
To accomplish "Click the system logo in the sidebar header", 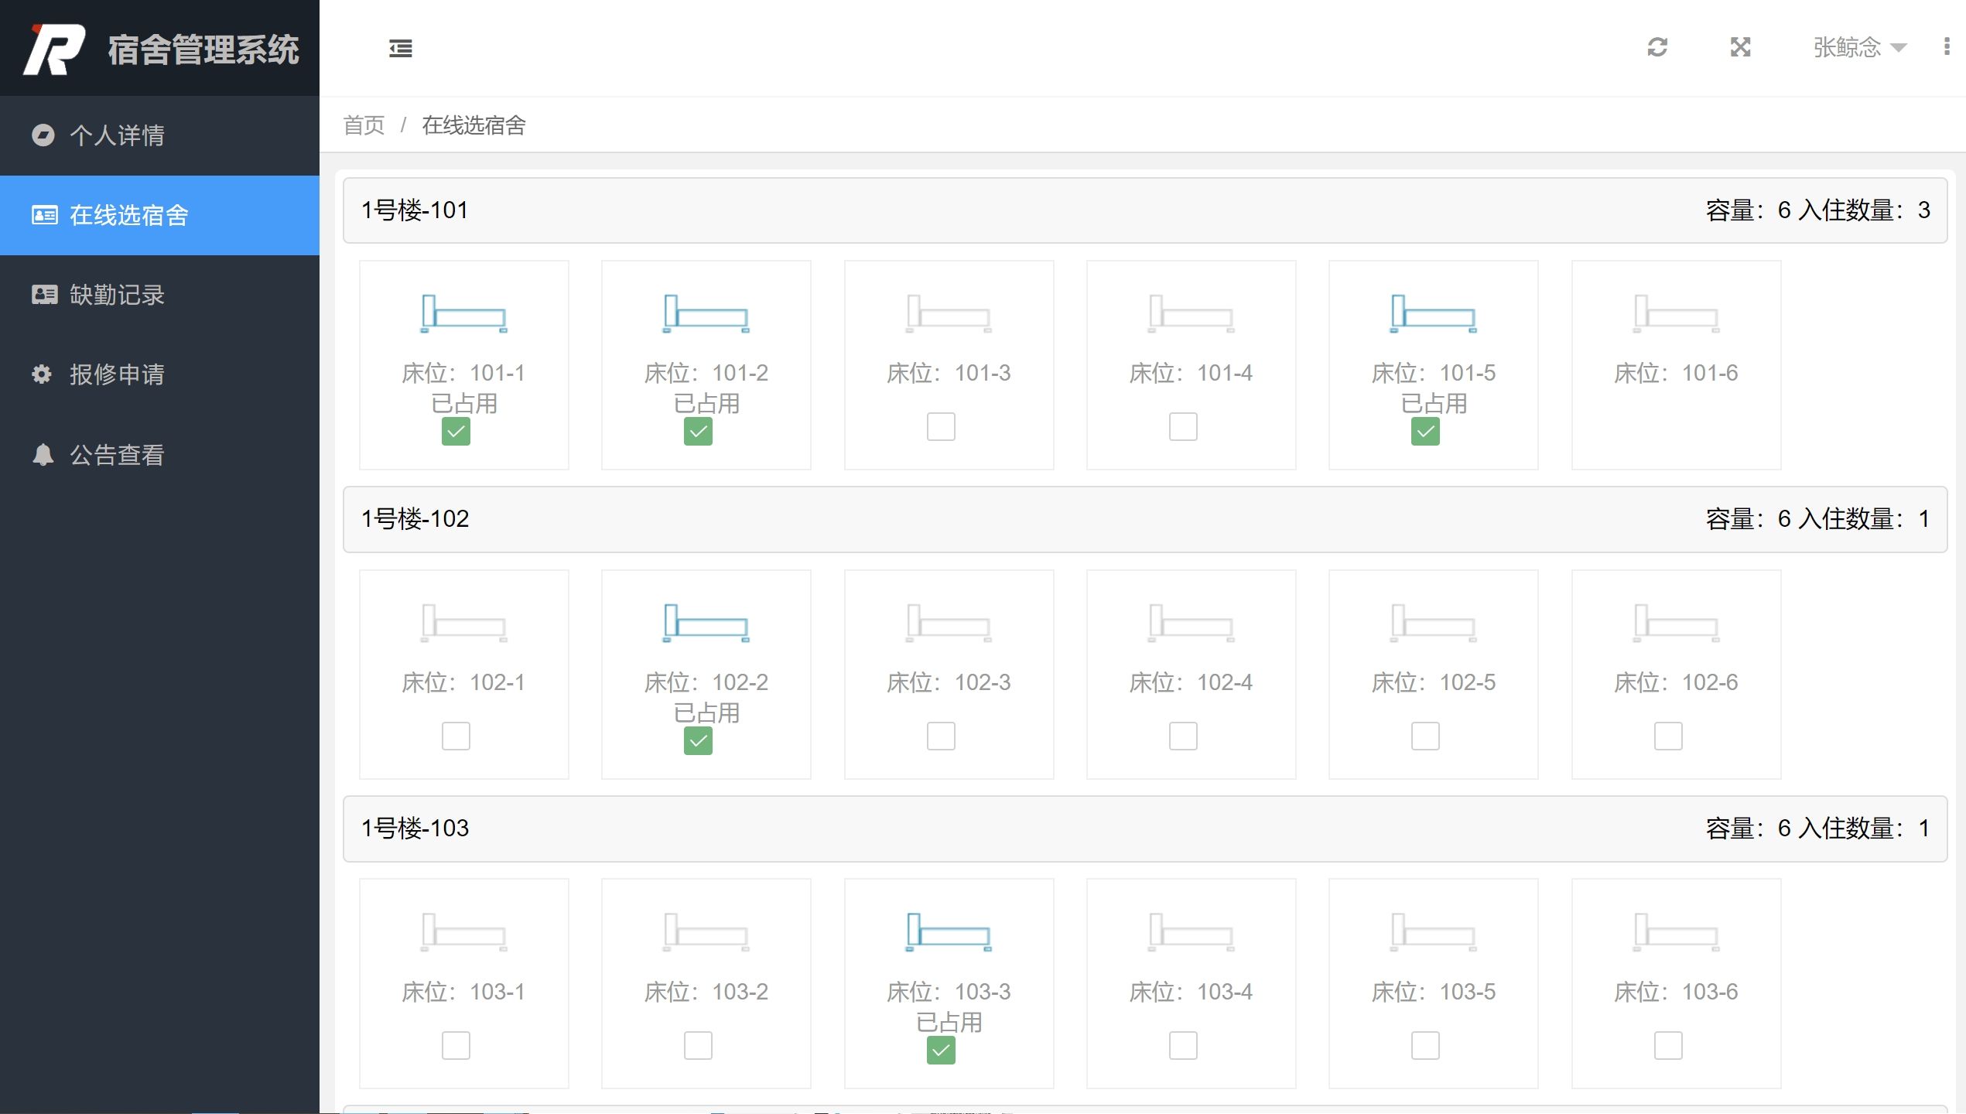I will click(54, 50).
